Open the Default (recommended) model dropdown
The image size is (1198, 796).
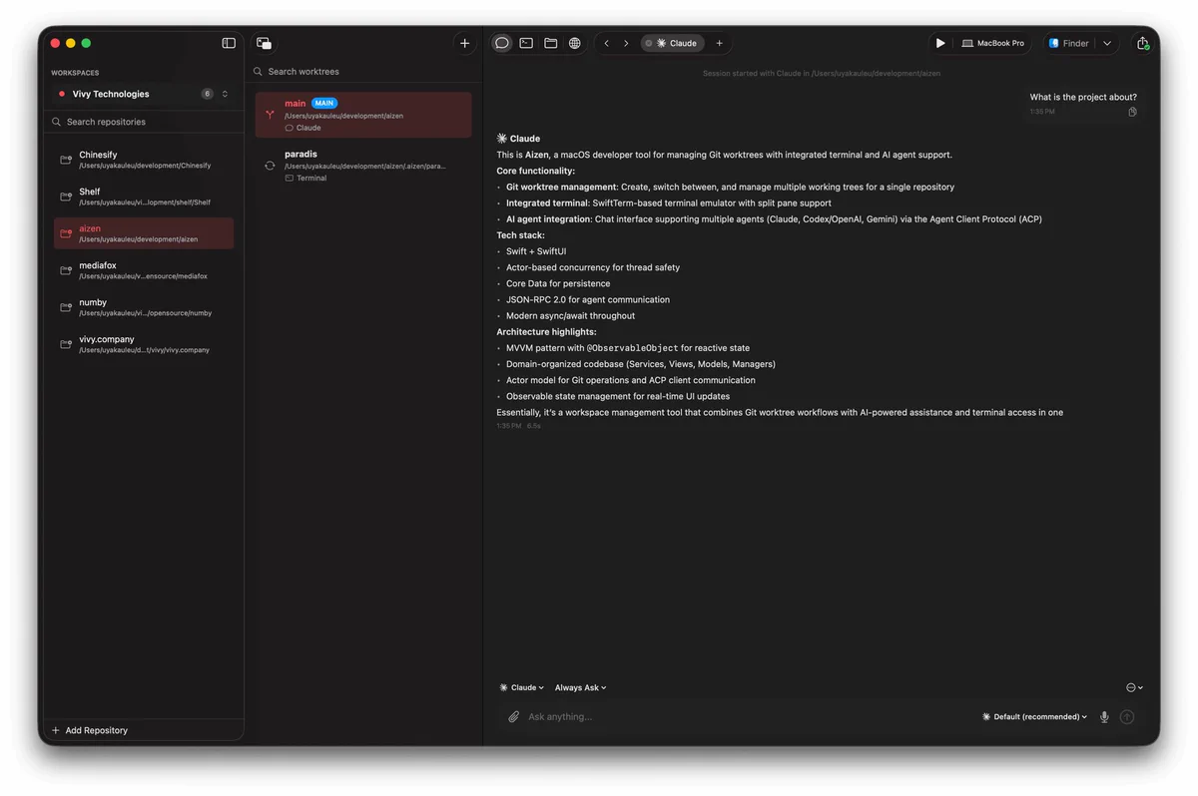[x=1034, y=716]
